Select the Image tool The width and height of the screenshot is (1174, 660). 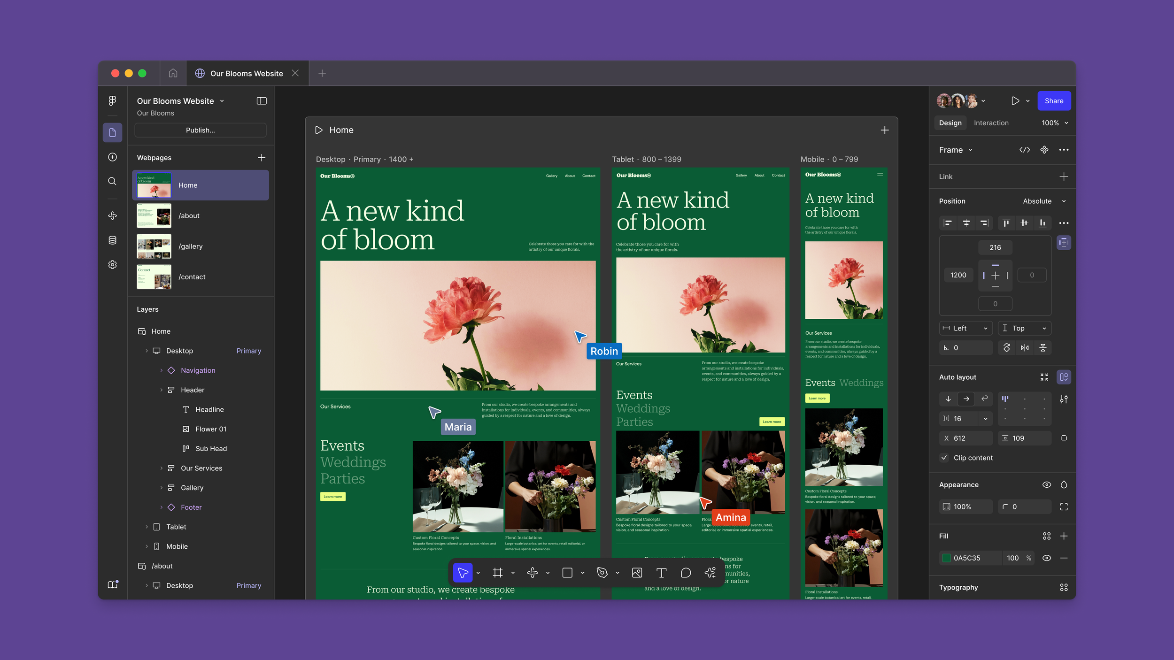coord(637,573)
